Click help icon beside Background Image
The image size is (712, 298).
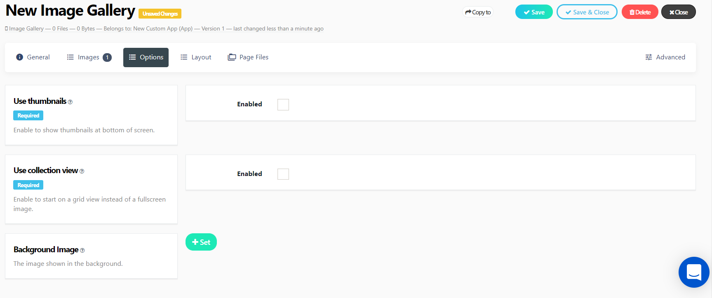point(82,251)
